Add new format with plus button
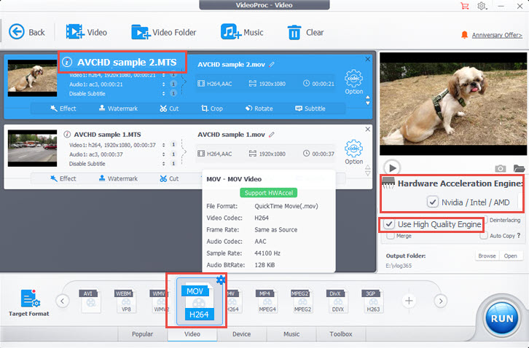 click(409, 301)
